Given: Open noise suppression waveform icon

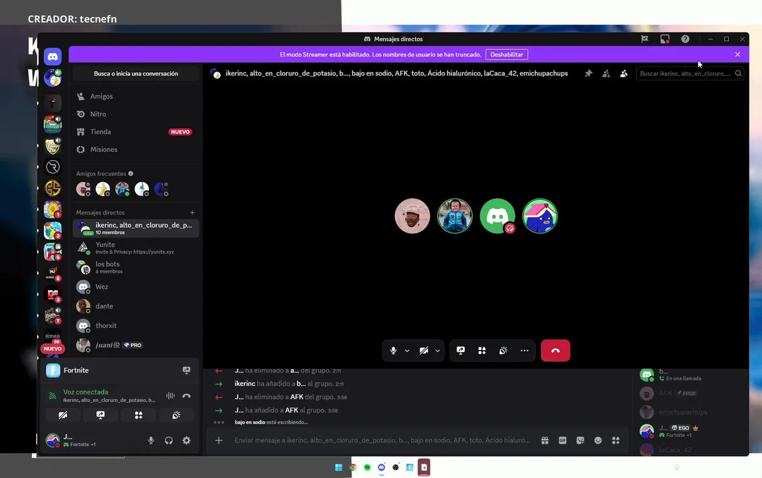Looking at the screenshot, I should 170,396.
